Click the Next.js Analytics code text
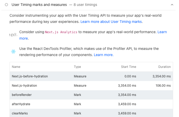The height and width of the screenshot is (117, 179). (61, 32)
